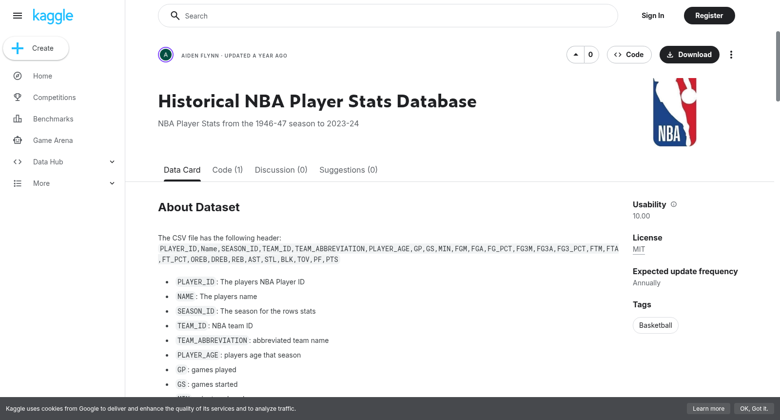Viewport: 780px width, 420px height.
Task: Click the NBA logo dataset thumbnail
Action: [x=675, y=112]
